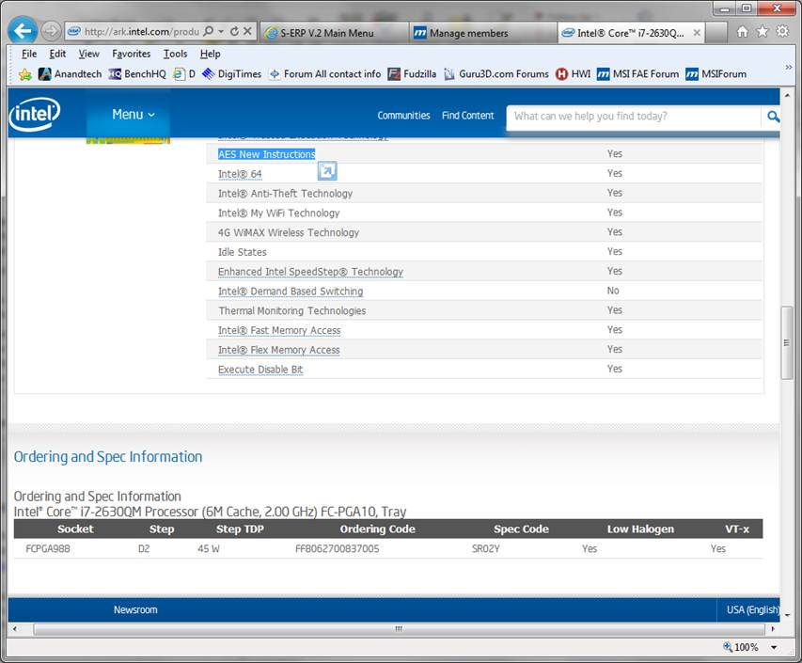802x663 pixels.
Task: Open the browser tools gear icon
Action: (782, 31)
